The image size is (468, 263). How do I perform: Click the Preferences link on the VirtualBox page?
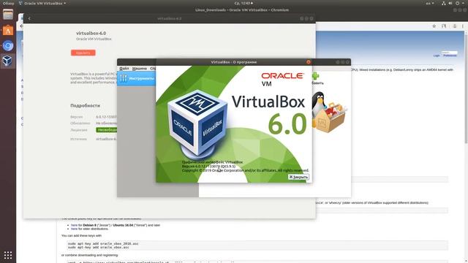(x=450, y=56)
